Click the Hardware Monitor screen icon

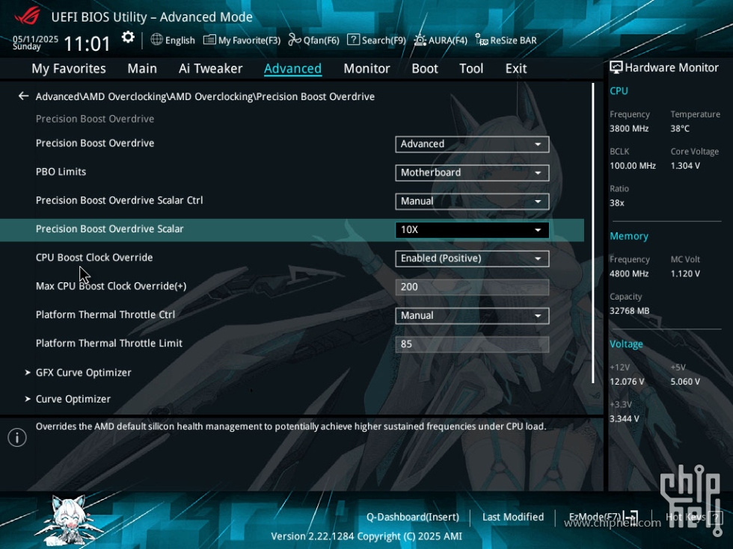pos(616,68)
